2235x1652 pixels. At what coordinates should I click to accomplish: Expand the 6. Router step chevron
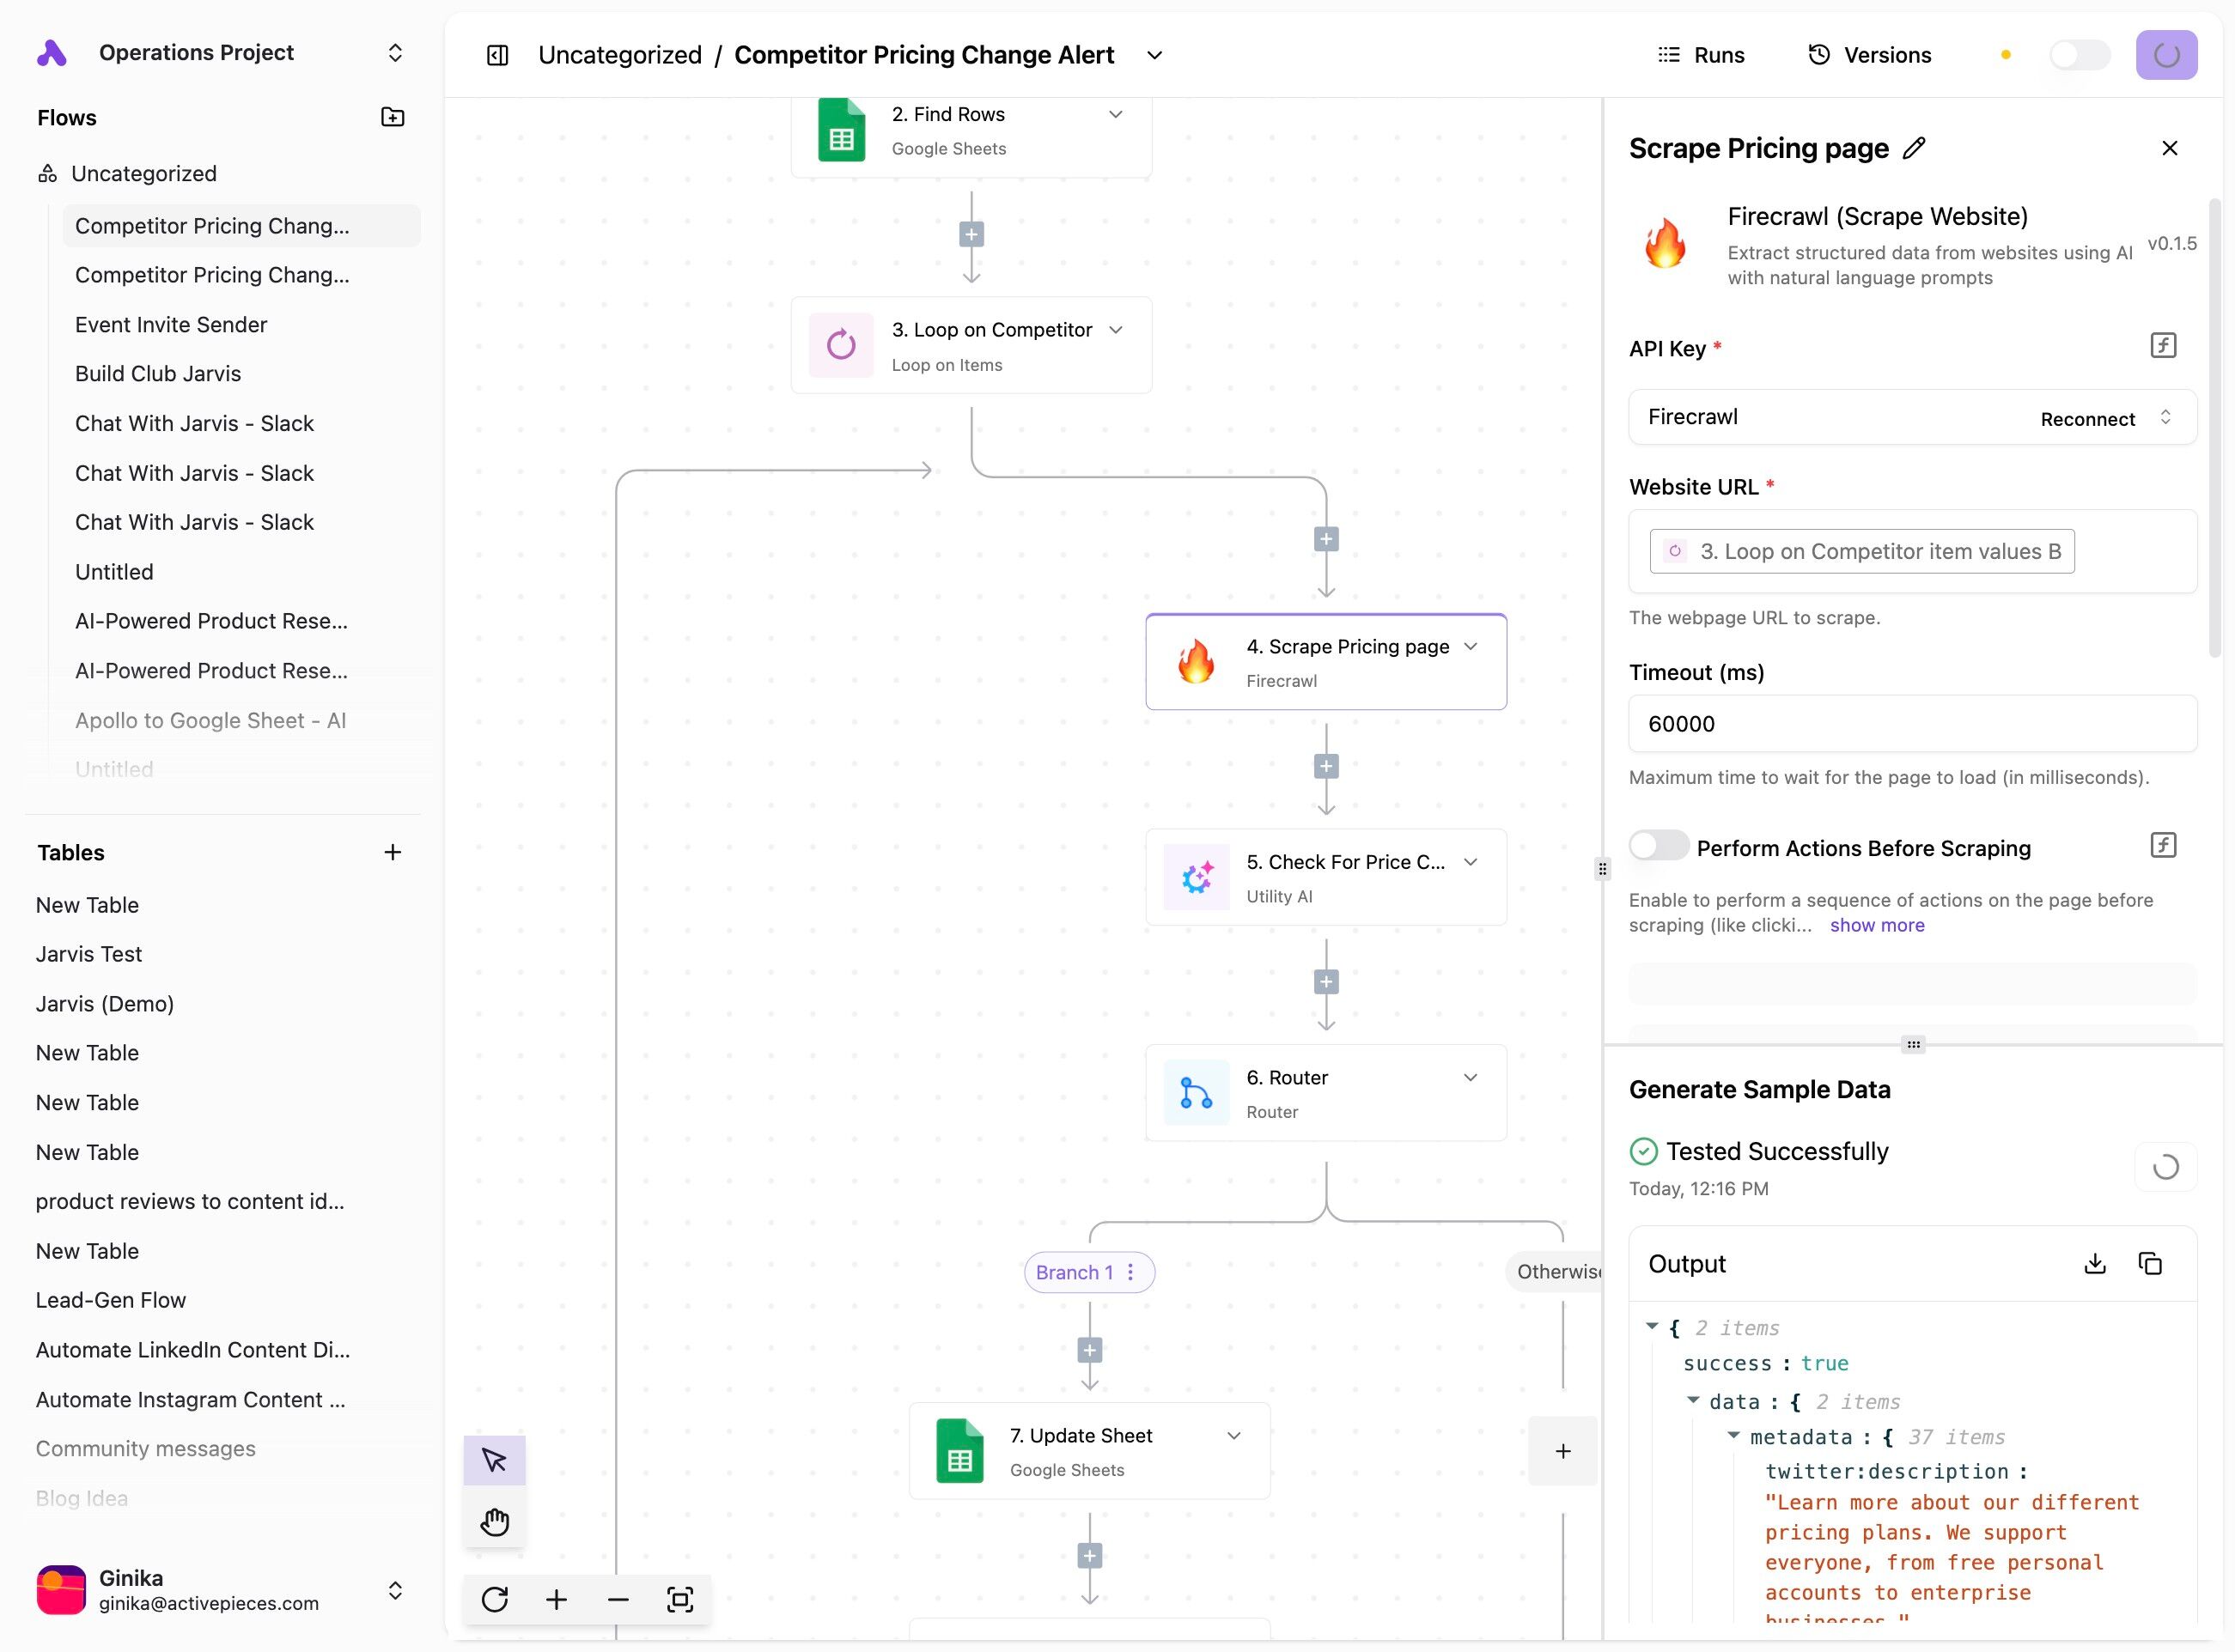(x=1470, y=1077)
